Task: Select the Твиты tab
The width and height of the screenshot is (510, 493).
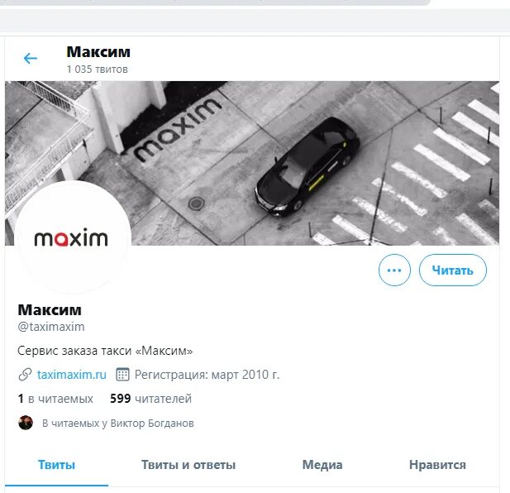Action: pyautogui.click(x=56, y=465)
